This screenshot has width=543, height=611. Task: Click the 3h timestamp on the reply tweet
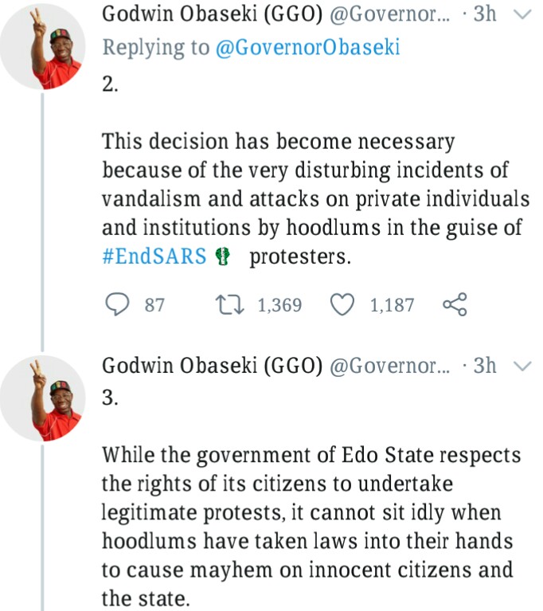485,14
